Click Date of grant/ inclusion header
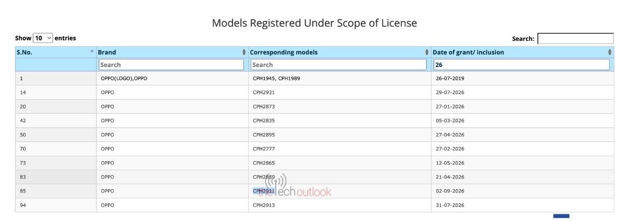 pos(468,52)
